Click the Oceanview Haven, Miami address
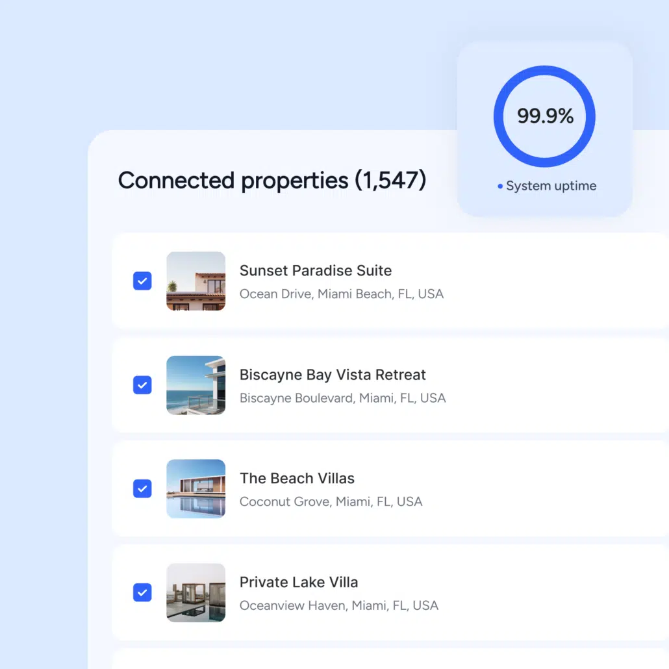 tap(338, 605)
